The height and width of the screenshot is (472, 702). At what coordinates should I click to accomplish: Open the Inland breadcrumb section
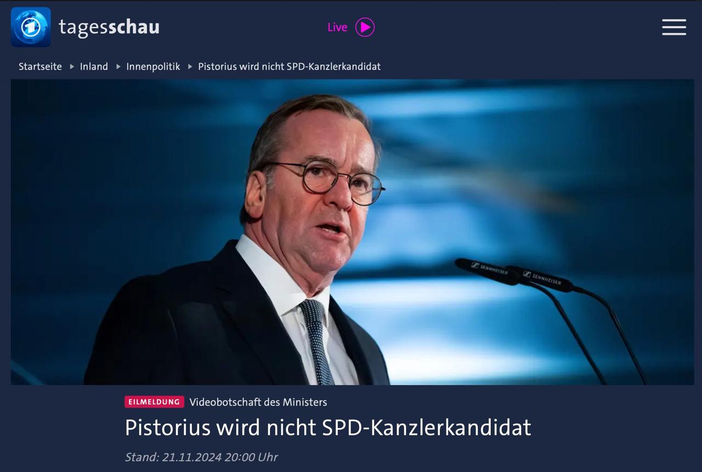tap(94, 66)
